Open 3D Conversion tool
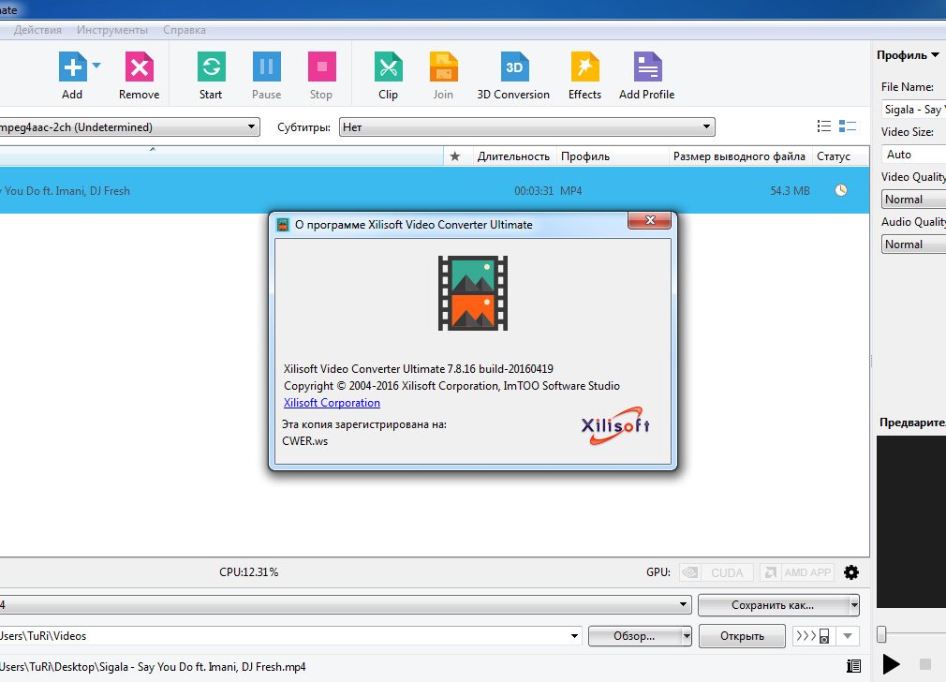Screen dimensions: 946x682 point(514,67)
